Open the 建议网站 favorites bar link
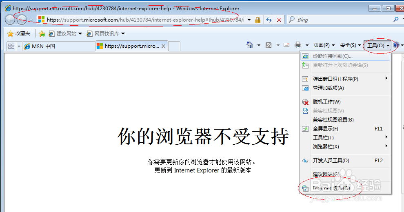Viewport: 404px width, 212px height. (63, 34)
